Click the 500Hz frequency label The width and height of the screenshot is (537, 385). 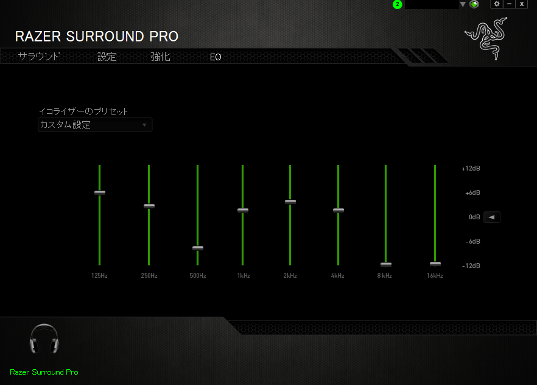(x=198, y=275)
